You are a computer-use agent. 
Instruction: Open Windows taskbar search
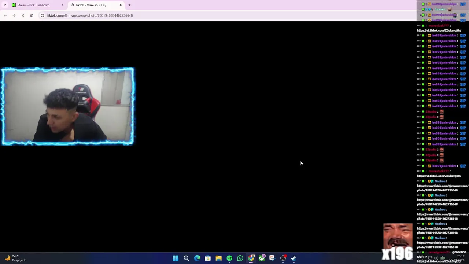[186, 258]
